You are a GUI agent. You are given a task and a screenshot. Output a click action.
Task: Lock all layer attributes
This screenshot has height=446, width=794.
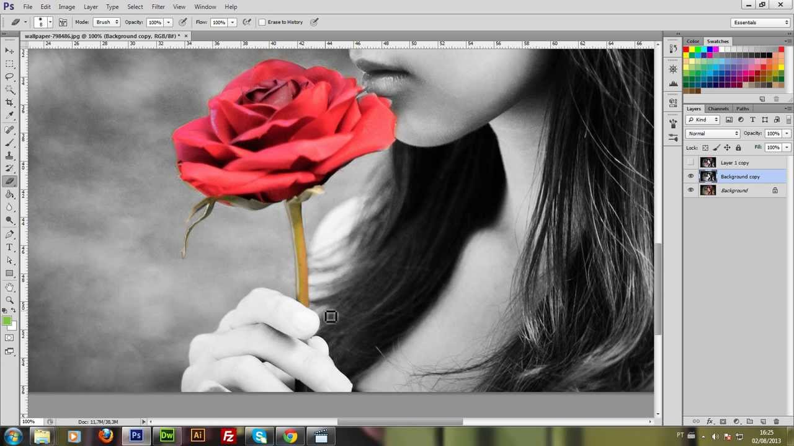[x=738, y=147]
